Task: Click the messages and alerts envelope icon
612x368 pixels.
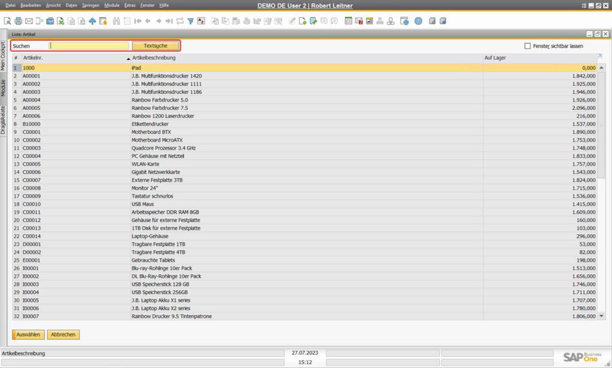Action: point(359,21)
